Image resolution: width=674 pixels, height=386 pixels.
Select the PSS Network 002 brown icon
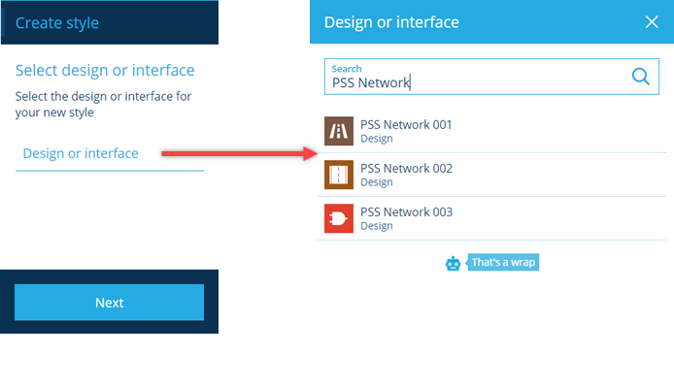[x=339, y=175]
